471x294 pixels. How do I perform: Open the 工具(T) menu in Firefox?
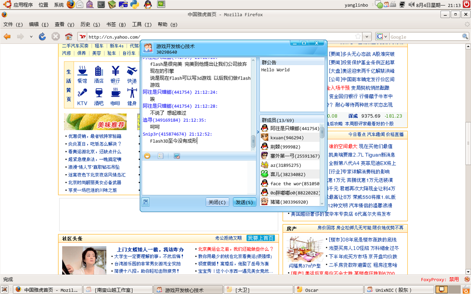(x=142, y=24)
